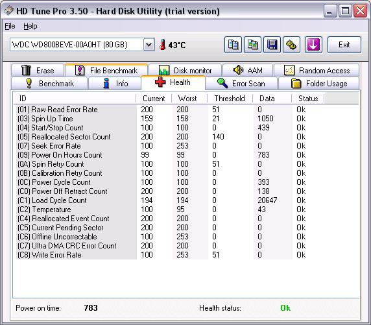Open the options wrench icon
371x325 pixels.
[291, 45]
